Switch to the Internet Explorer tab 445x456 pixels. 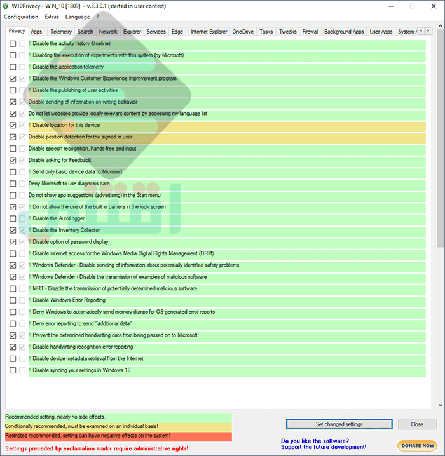coord(209,32)
